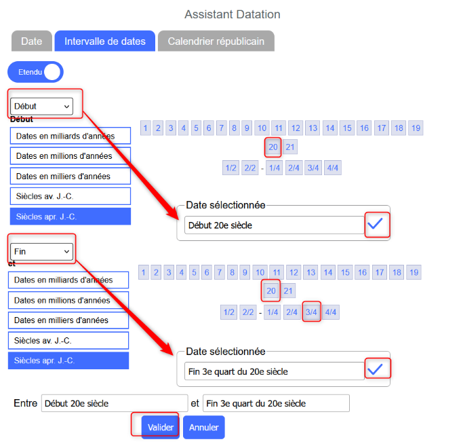Click the checkmark beside Début 20e siècle
The image size is (461, 446).
coord(375,225)
